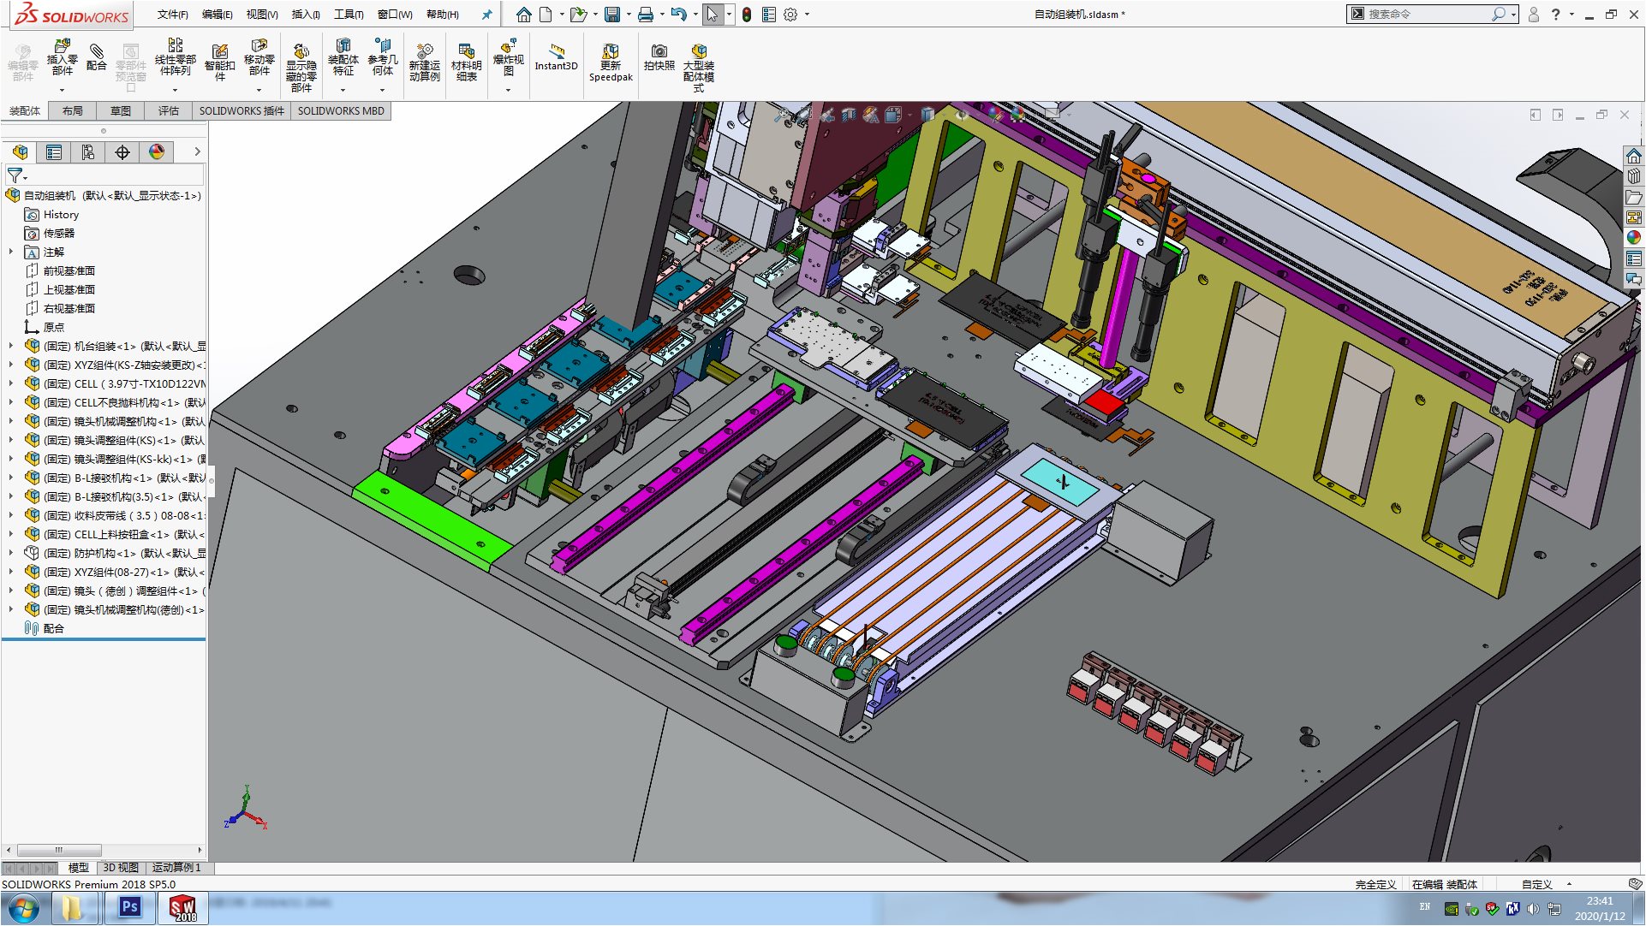The height and width of the screenshot is (926, 1646).
Task: Expand the 注解 annotations folder
Action: tap(11, 252)
